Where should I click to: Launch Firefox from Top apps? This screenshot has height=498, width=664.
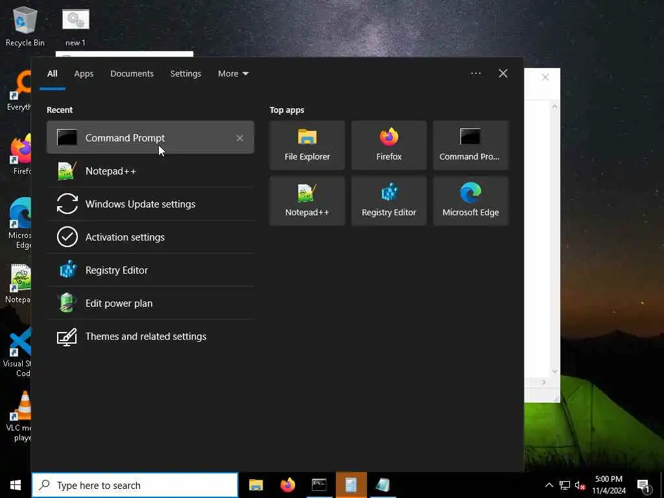[389, 145]
